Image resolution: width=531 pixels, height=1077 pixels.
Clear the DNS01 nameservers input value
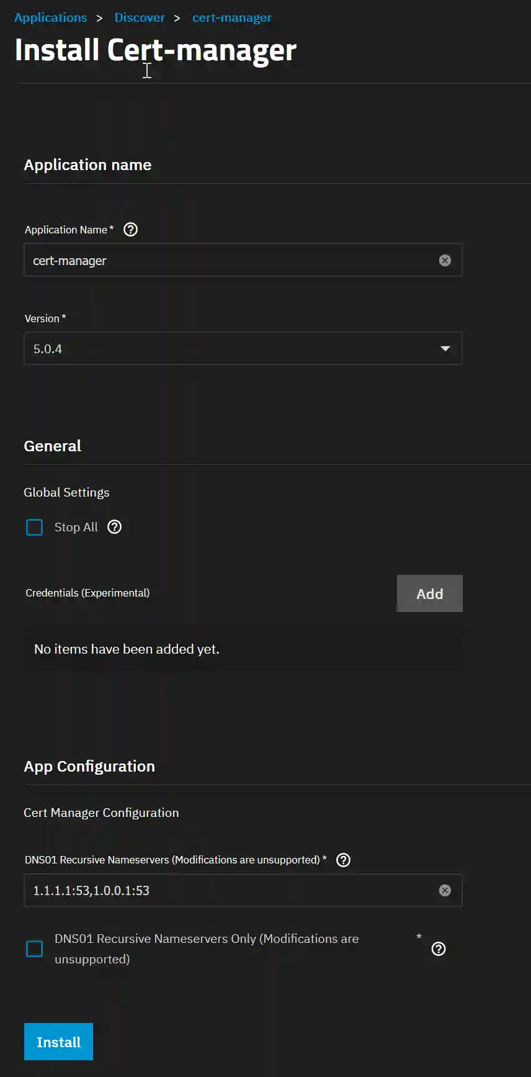coord(445,891)
